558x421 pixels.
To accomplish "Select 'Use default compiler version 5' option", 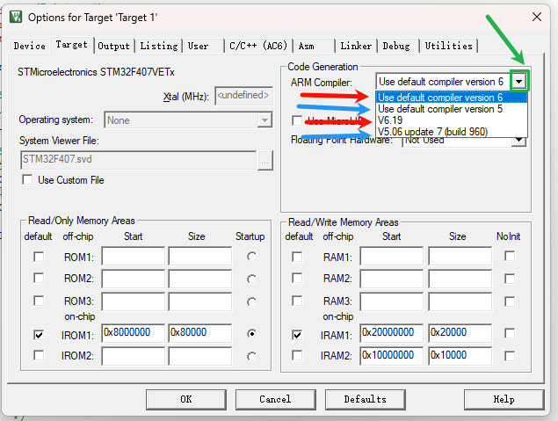I will (440, 109).
